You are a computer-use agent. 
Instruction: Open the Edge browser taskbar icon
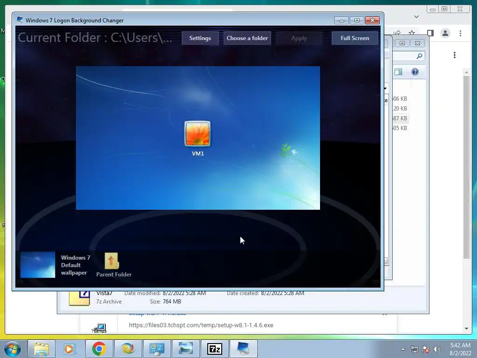[x=128, y=349]
